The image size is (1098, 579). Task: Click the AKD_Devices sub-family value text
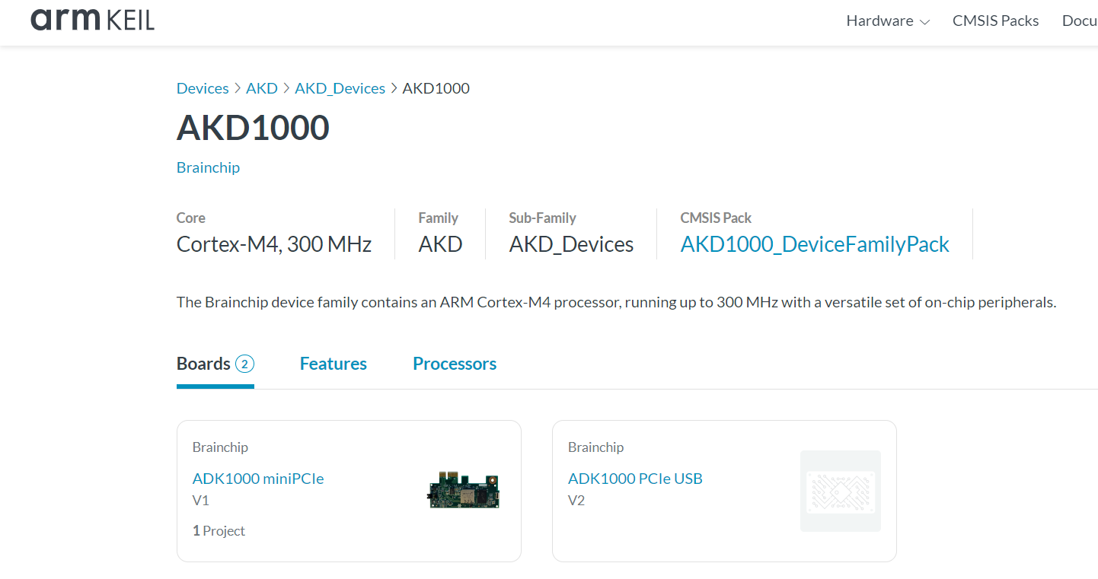click(571, 244)
